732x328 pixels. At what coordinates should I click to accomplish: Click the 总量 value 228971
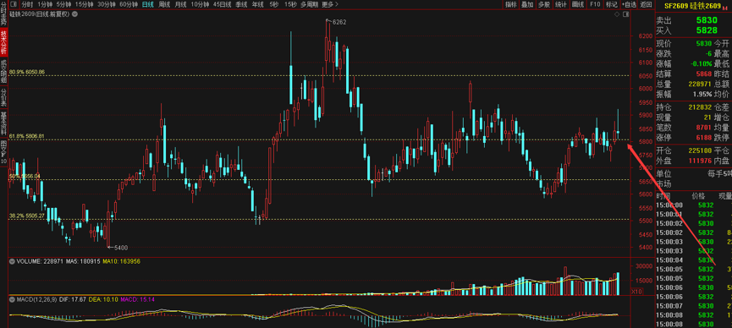point(700,84)
